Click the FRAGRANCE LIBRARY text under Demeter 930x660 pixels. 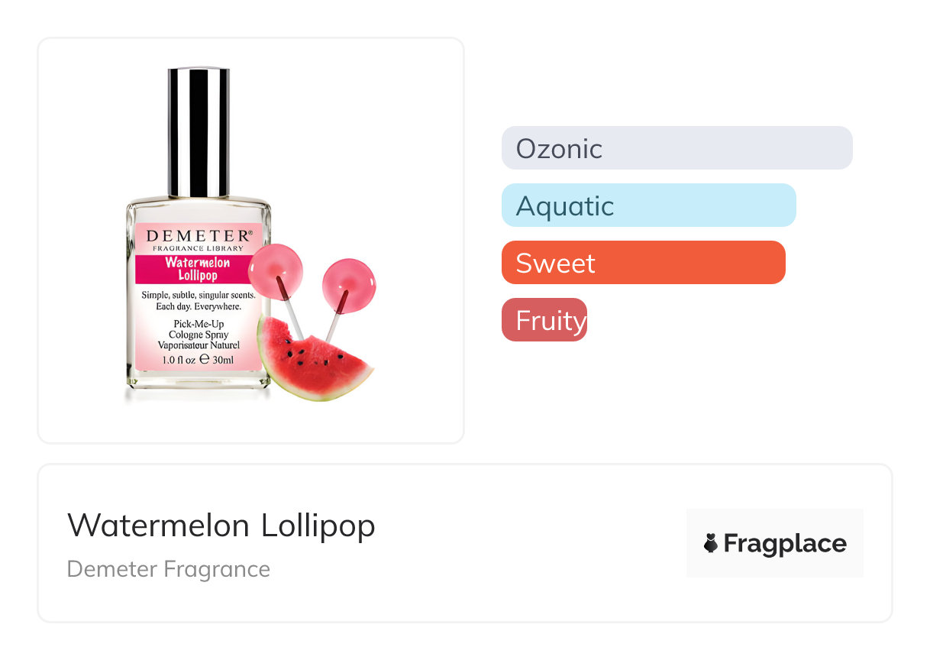pos(198,248)
